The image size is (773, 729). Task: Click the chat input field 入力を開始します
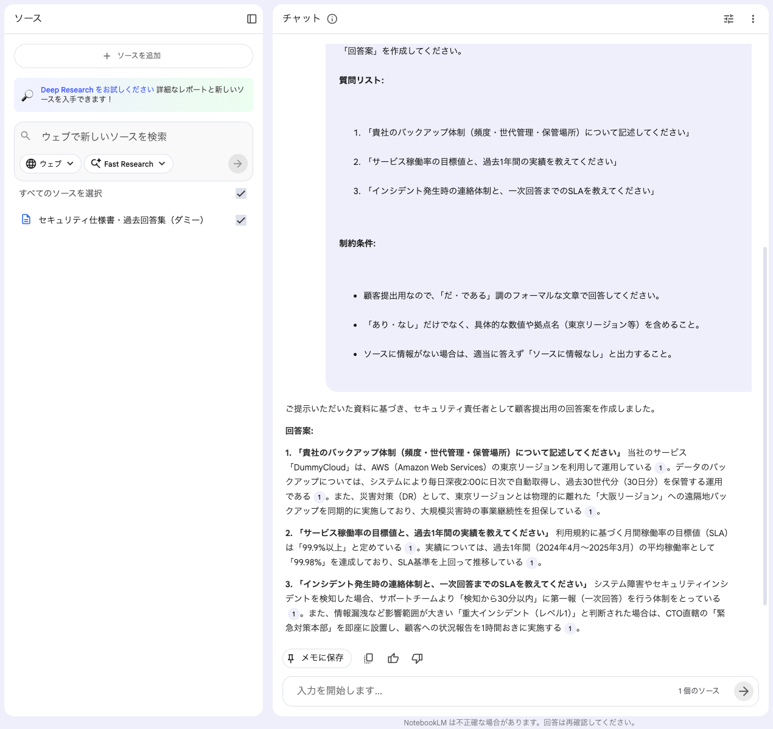pos(426,691)
